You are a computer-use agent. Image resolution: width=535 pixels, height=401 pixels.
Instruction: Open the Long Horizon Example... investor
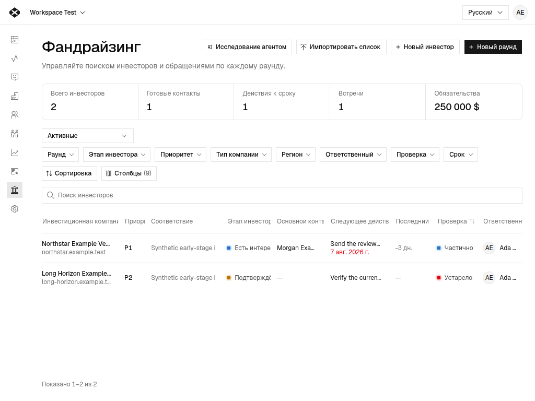[76, 273]
